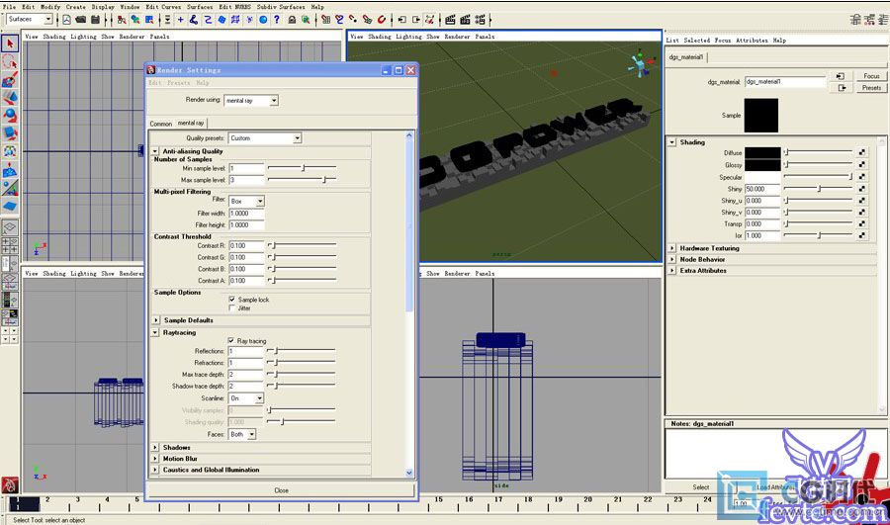This screenshot has width=890, height=525.
Task: Switch to the mental ray tab
Action: click(191, 124)
